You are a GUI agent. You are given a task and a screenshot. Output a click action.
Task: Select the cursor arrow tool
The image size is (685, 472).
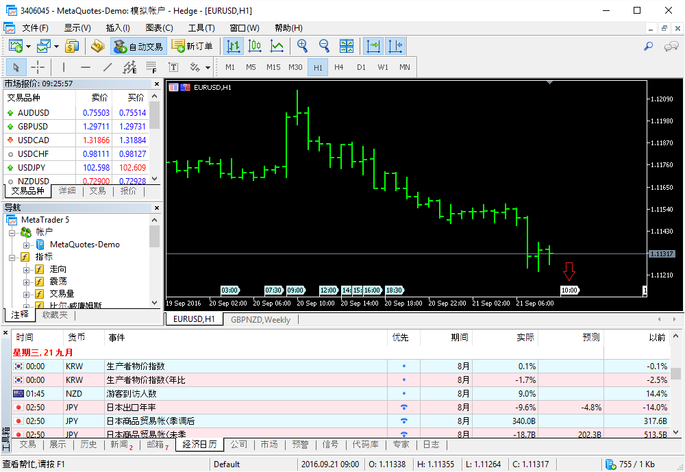(16, 67)
